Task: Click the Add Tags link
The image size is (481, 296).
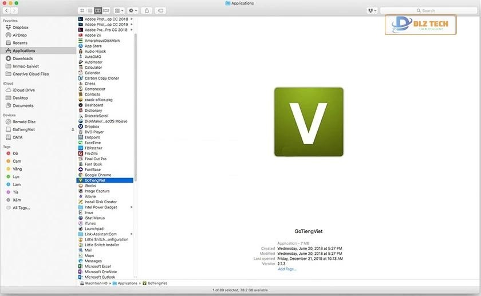Action: pyautogui.click(x=287, y=269)
